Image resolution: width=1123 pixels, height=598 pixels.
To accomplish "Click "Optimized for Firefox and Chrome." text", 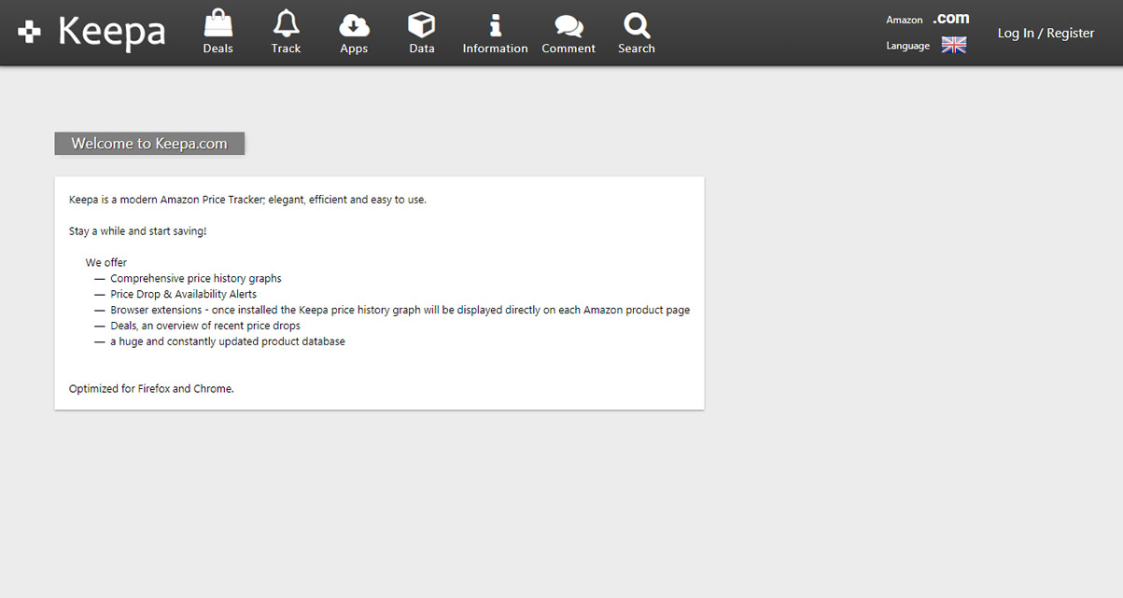I will coord(151,389).
